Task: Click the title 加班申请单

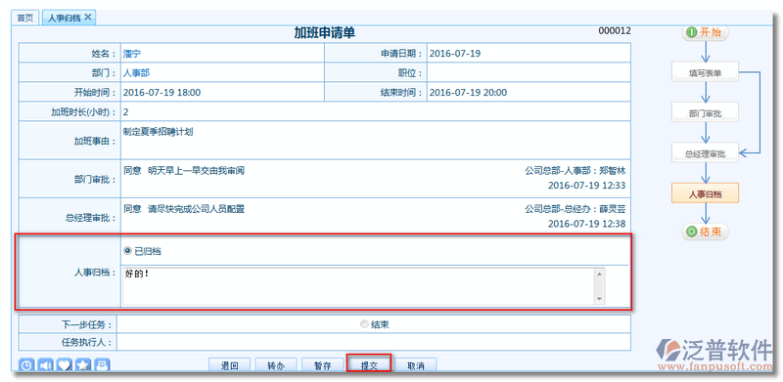Action: (325, 33)
